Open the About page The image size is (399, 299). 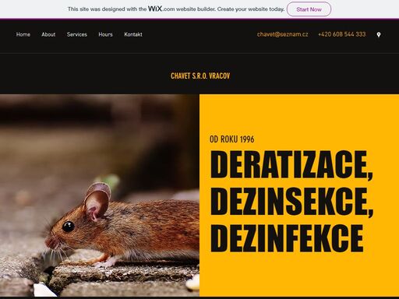click(x=48, y=34)
